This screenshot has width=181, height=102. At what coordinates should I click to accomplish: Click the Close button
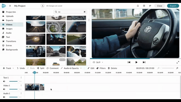tap(160, 6)
